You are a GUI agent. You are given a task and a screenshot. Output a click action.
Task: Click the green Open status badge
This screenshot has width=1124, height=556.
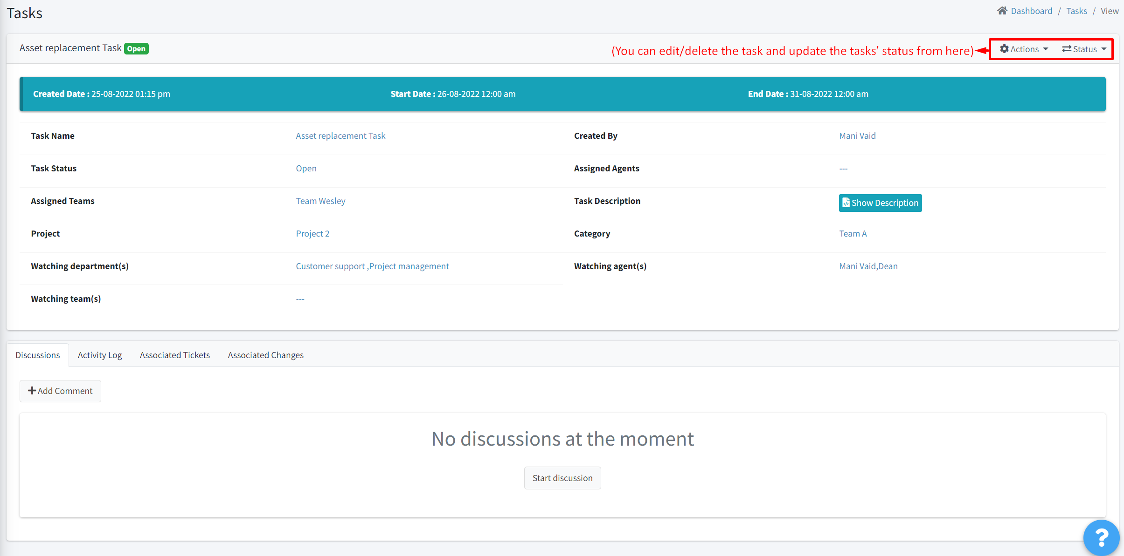click(136, 48)
